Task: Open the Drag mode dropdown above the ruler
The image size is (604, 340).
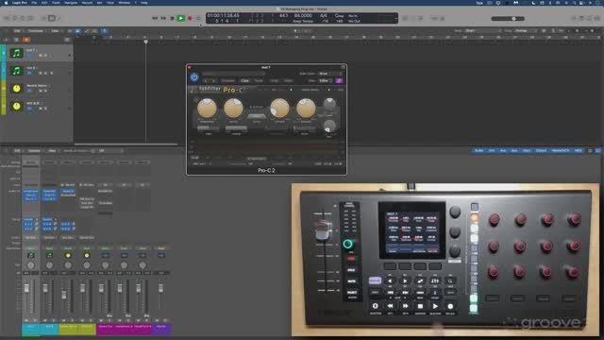Action: click(x=526, y=31)
